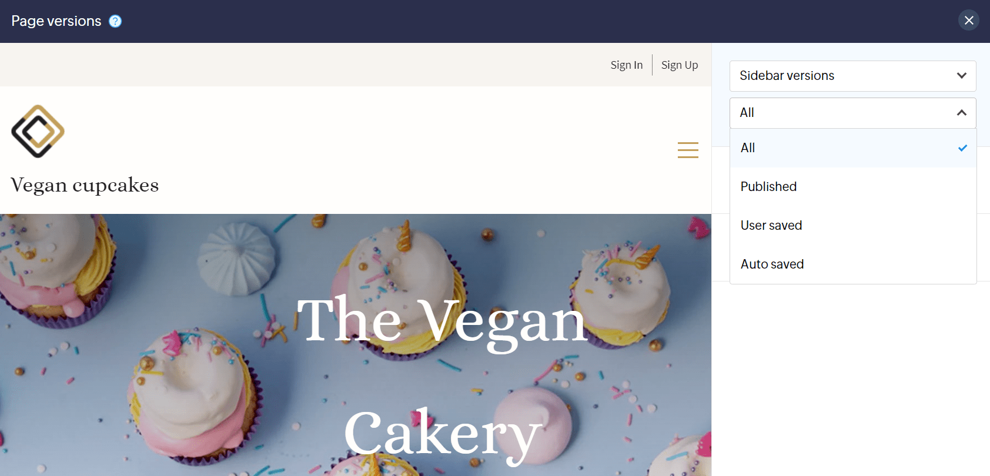Click the Vegan cupcakes diamond logo

click(x=38, y=131)
